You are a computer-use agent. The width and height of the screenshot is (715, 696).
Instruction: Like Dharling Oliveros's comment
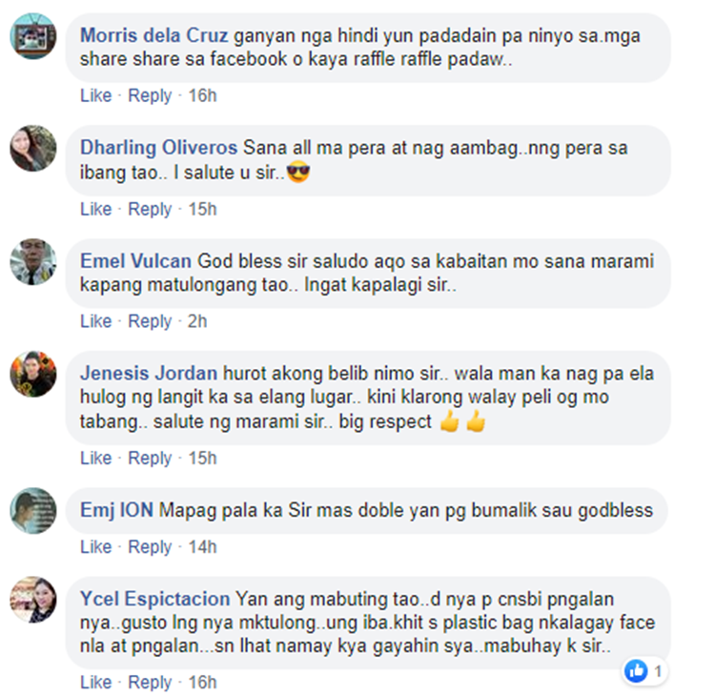tap(95, 209)
